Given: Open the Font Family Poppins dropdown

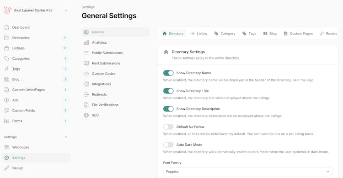Looking at the screenshot, I should tap(247, 172).
